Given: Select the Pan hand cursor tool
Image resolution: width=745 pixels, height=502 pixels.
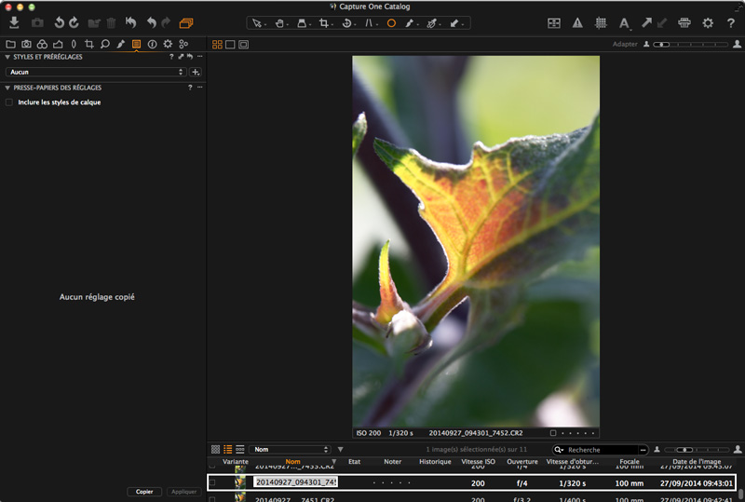Looking at the screenshot, I should pyautogui.click(x=280, y=22).
